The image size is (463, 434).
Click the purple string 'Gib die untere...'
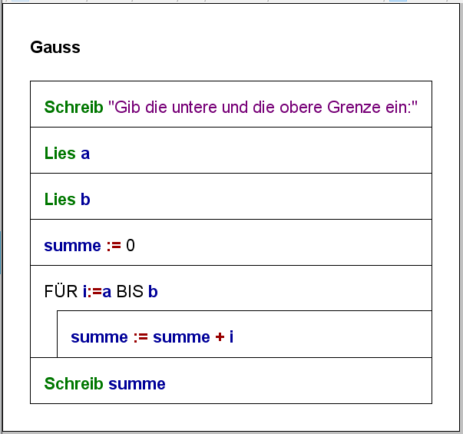263,107
